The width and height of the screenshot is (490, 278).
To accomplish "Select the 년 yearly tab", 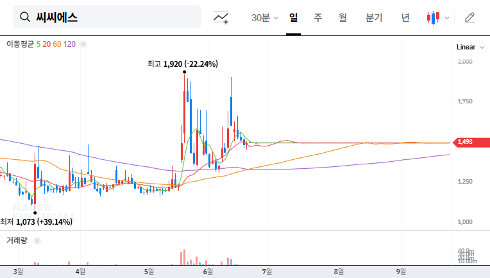I will [405, 17].
